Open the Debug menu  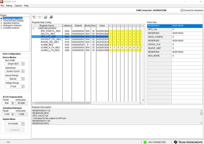pos(9,6)
